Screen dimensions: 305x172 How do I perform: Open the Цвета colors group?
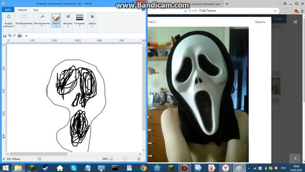(x=92, y=21)
